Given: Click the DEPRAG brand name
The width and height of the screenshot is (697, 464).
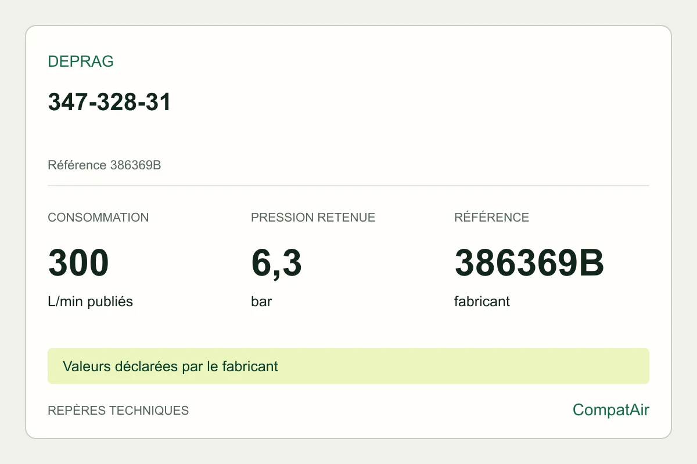Looking at the screenshot, I should [x=81, y=61].
